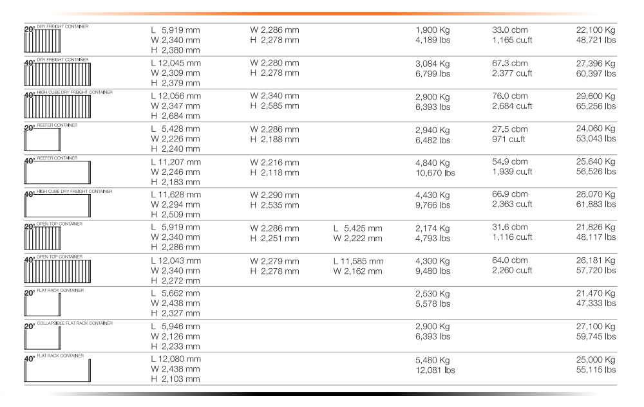Screen dimensions: 644x407
Task: Select the "64.0 cbm" capacity
Action: click(x=509, y=260)
